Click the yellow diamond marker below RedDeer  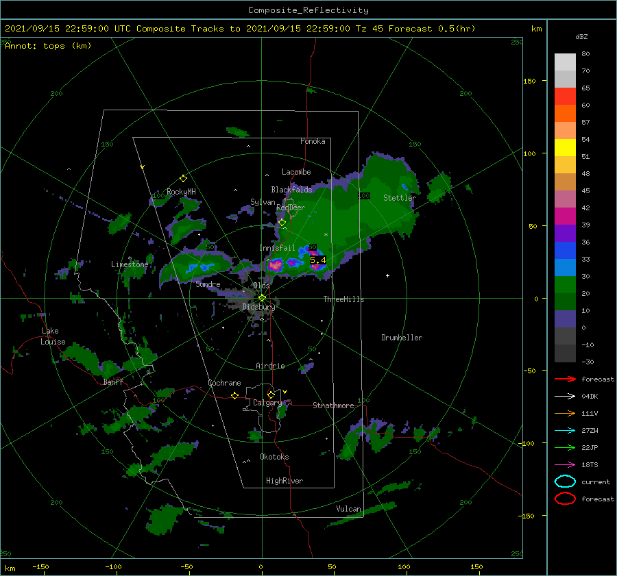282,223
